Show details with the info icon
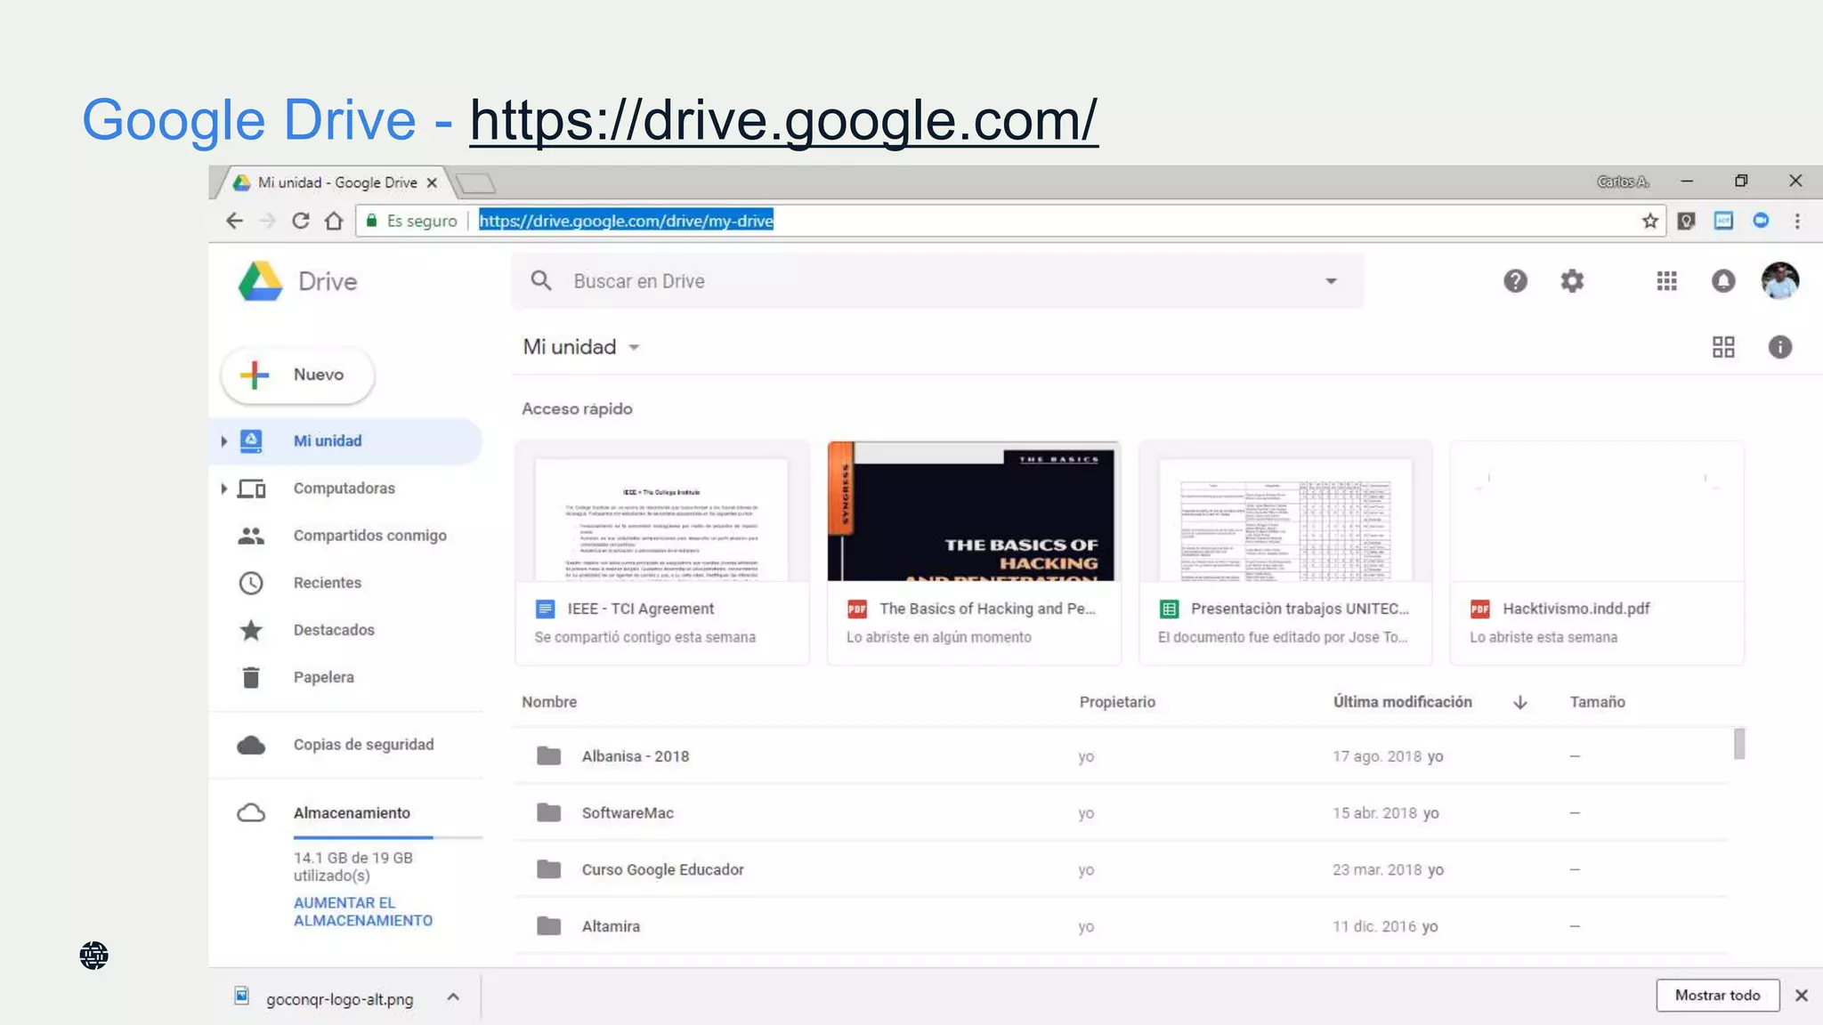The image size is (1823, 1025). 1780,347
